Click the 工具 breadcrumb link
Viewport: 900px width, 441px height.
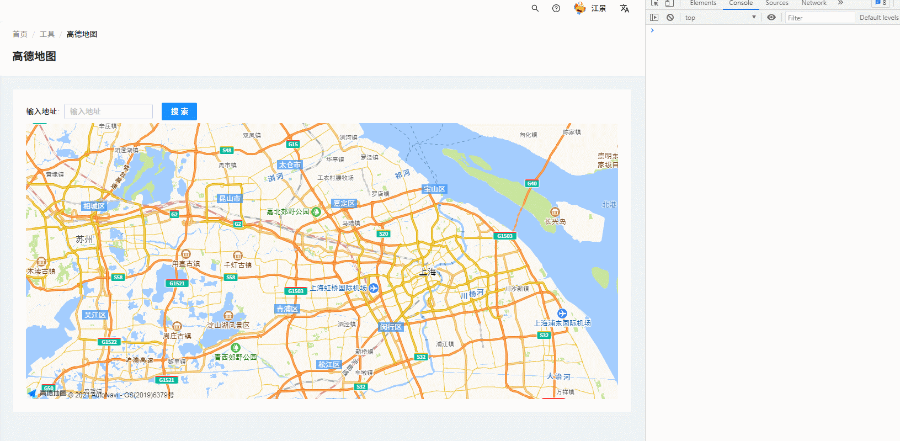pos(47,34)
